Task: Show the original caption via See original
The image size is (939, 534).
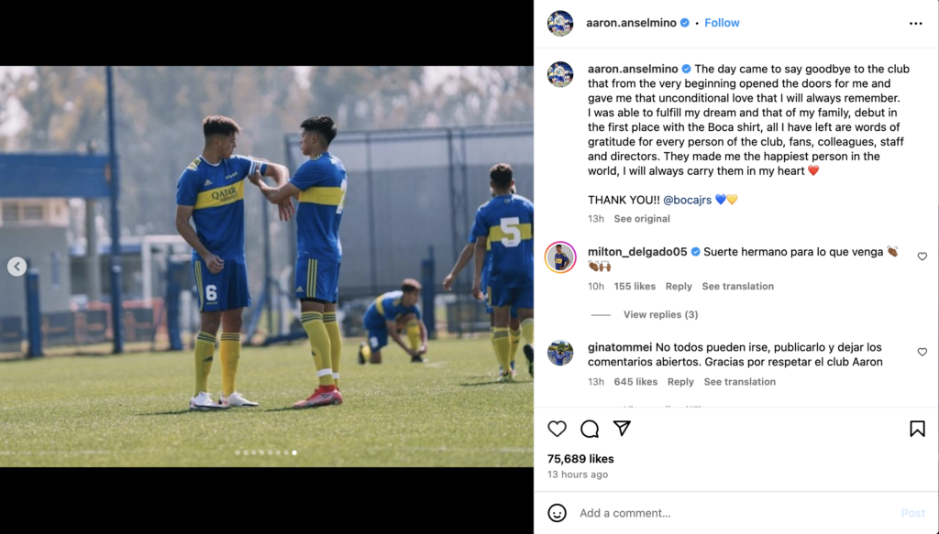Action: point(641,219)
